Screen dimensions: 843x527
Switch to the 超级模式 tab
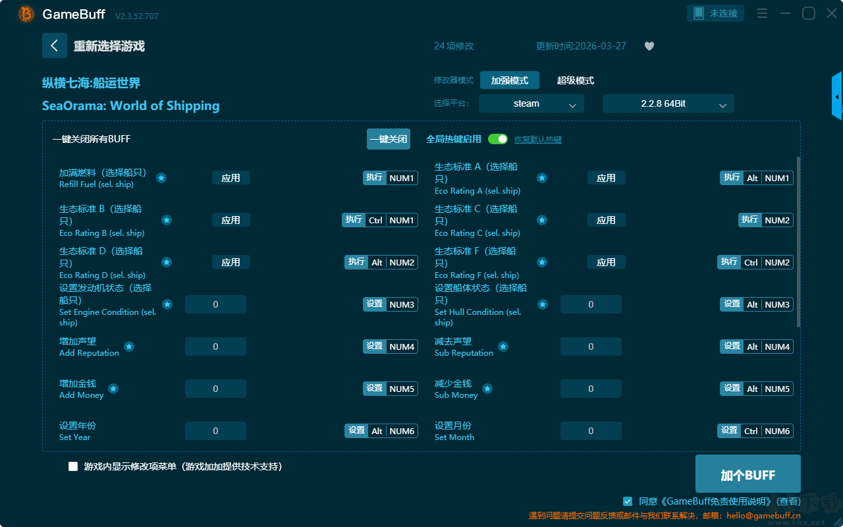point(576,80)
